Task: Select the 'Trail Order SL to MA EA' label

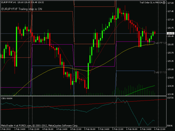Action: pyautogui.click(x=151, y=3)
